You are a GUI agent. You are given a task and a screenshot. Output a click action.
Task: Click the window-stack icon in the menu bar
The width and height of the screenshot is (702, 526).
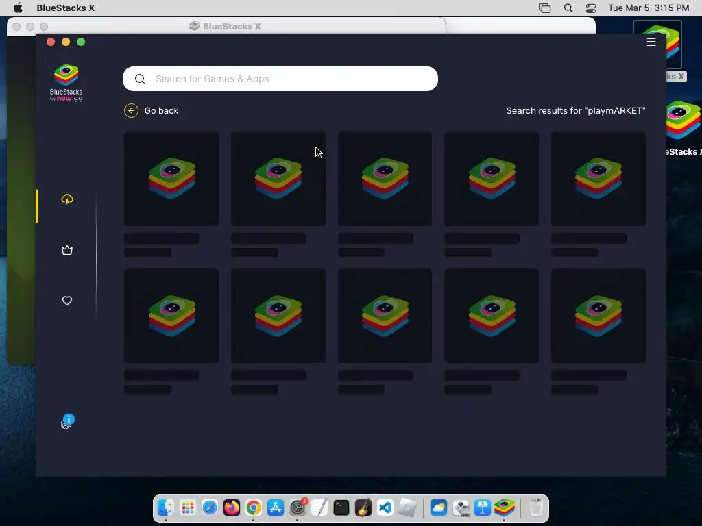tap(544, 8)
